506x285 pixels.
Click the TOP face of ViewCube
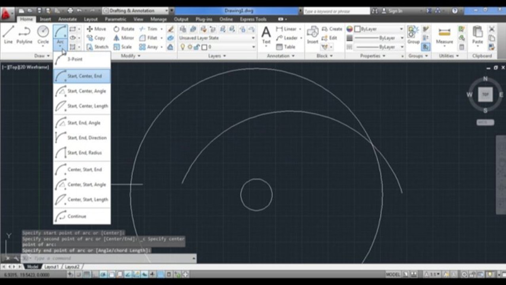point(485,95)
